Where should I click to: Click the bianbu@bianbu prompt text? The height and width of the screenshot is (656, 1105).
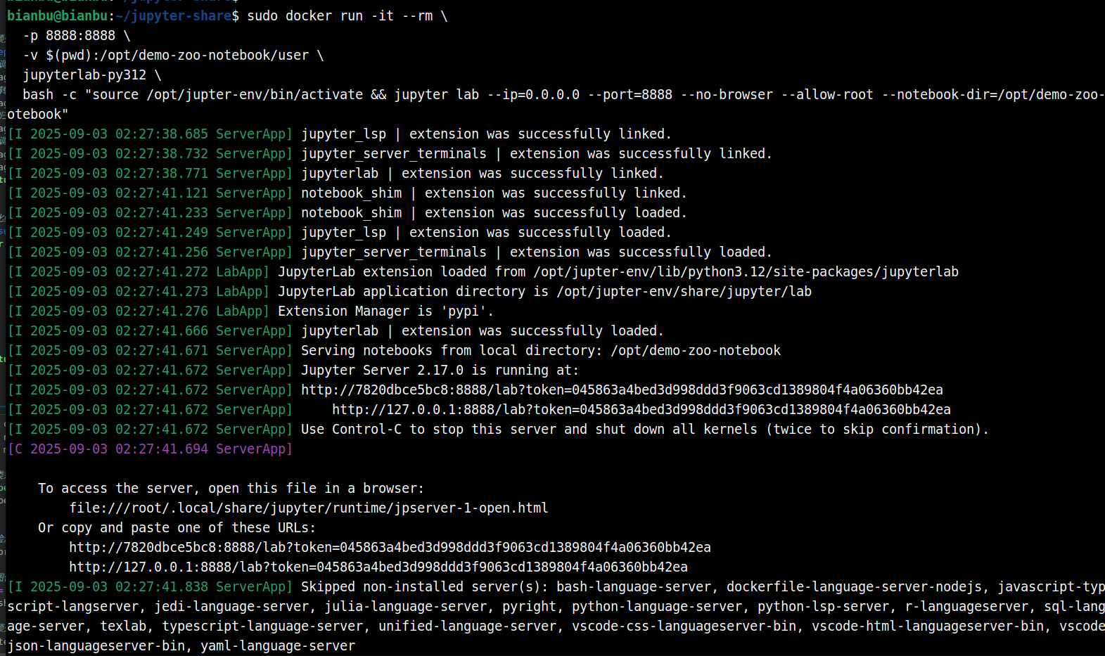(57, 15)
